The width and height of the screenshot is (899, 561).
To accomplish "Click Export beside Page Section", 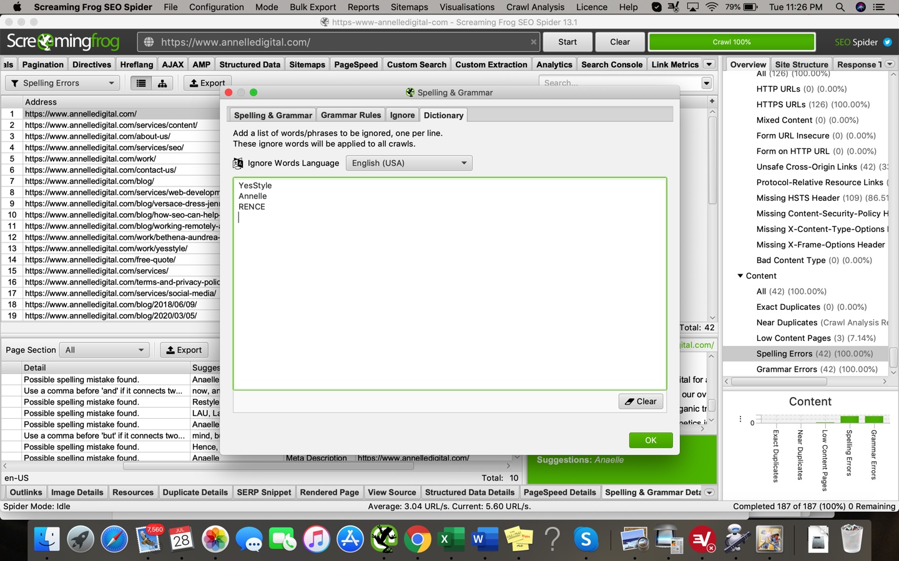I will [x=184, y=350].
